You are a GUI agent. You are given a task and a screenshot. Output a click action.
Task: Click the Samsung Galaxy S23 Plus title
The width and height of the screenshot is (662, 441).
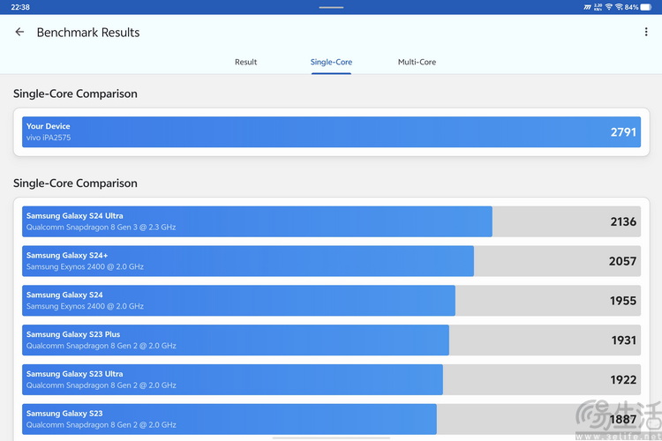(73, 334)
